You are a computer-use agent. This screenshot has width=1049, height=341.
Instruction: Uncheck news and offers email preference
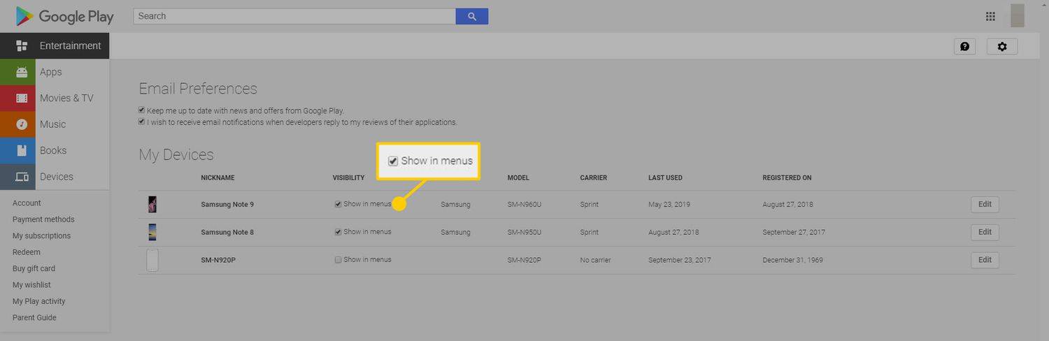142,110
